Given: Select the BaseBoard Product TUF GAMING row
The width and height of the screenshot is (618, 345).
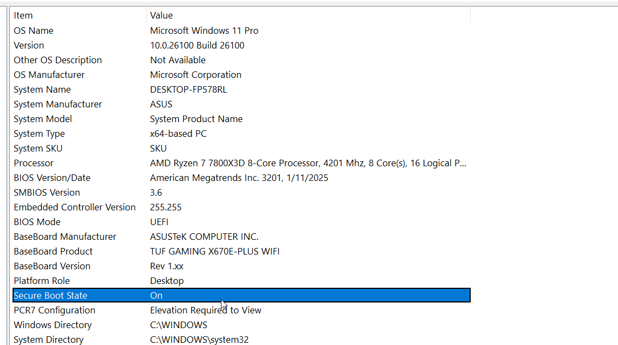Looking at the screenshot, I should pyautogui.click(x=53, y=251).
